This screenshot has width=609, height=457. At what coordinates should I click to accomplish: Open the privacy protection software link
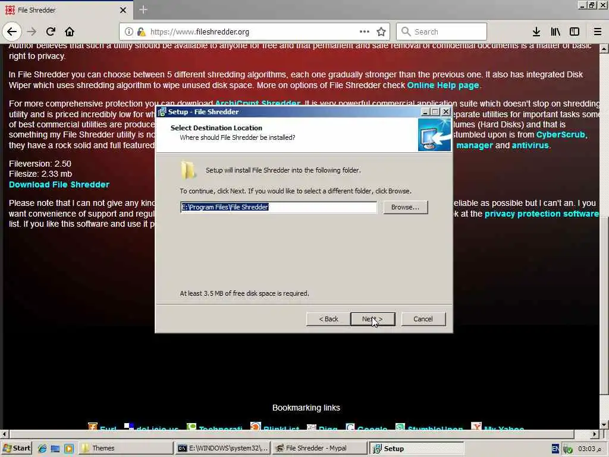pyautogui.click(x=542, y=214)
